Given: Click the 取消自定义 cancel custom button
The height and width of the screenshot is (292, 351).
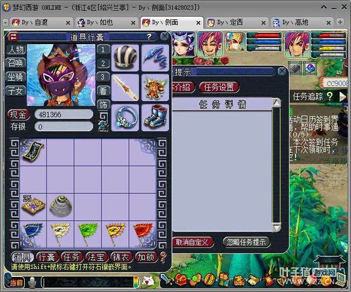Looking at the screenshot, I should pos(192,242).
